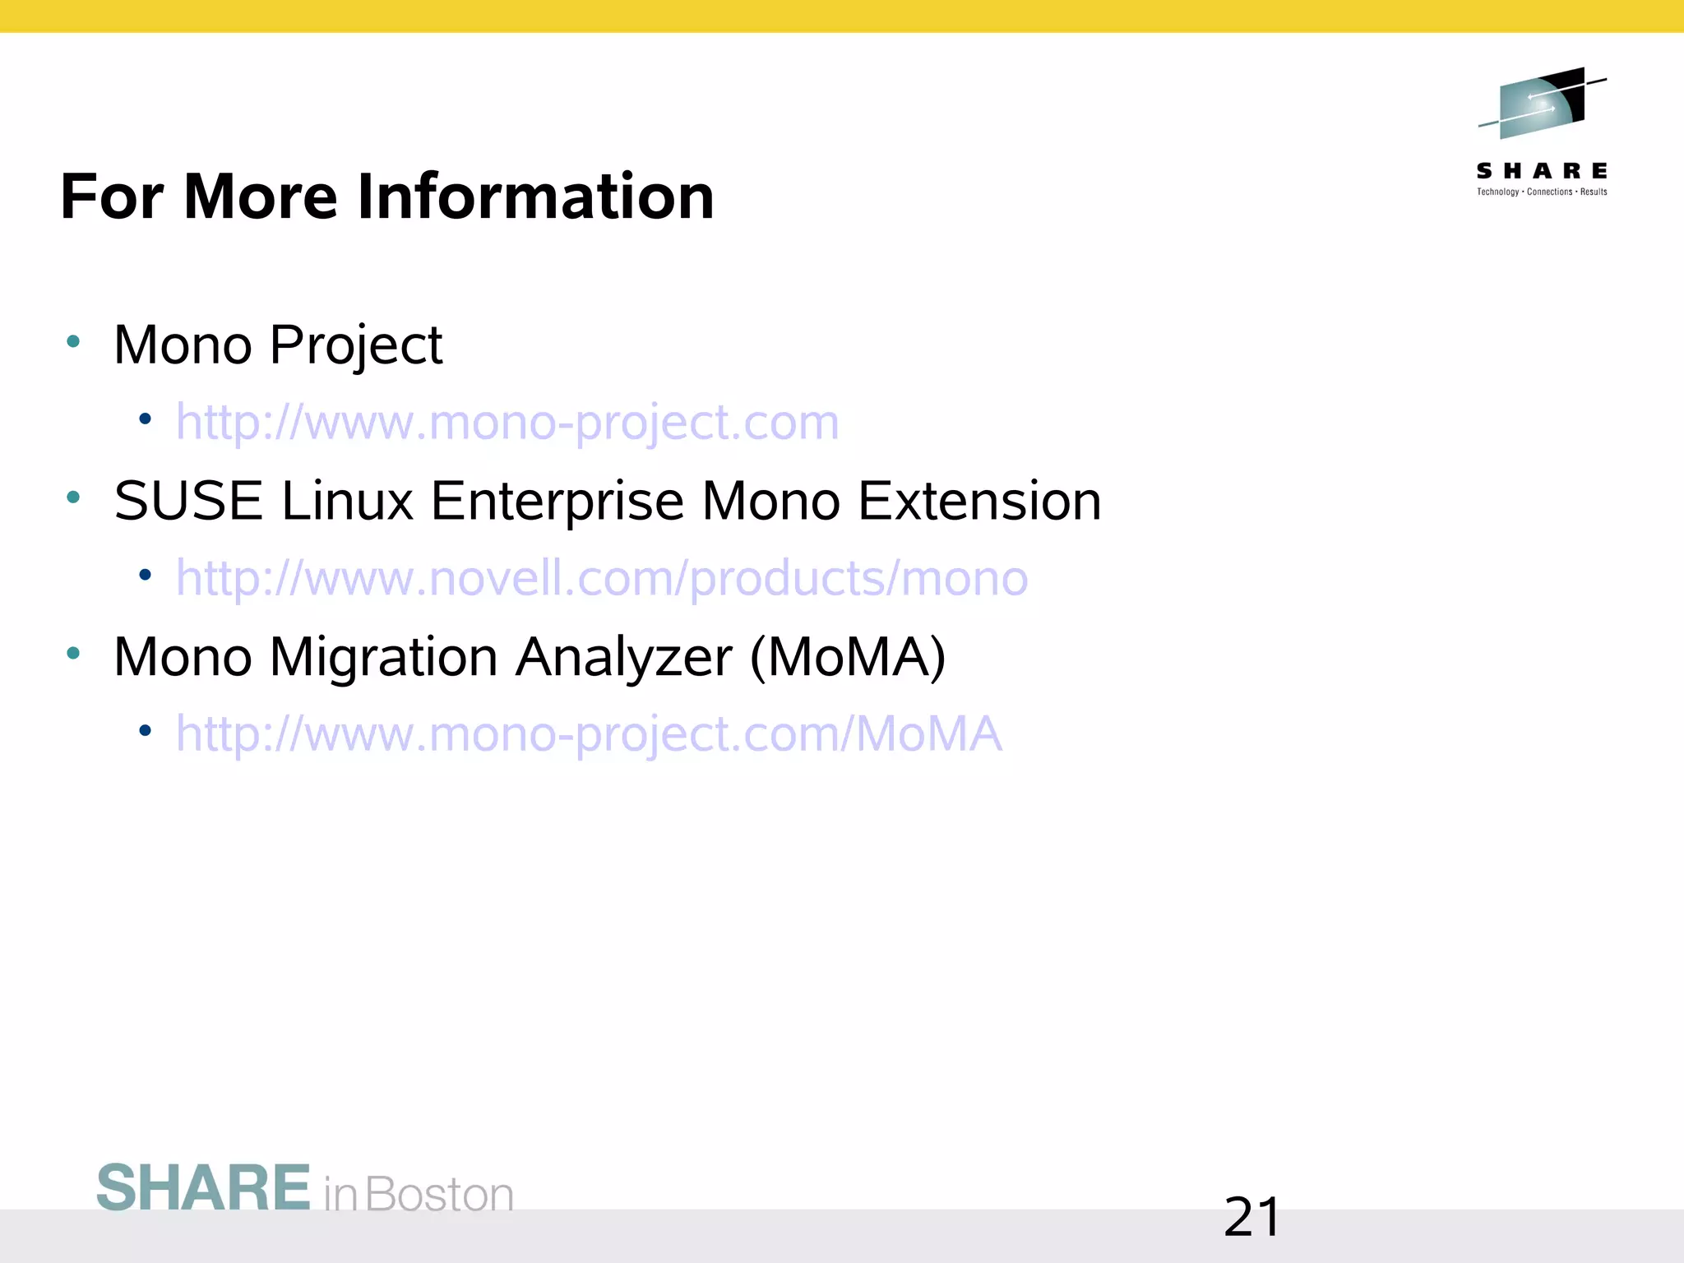Select 'Mono Migration Analyzer (MoMA)' text
This screenshot has width=1684, height=1263.
point(530,657)
